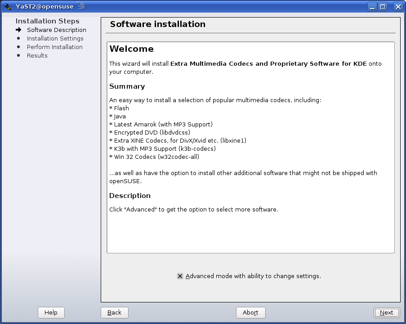Image resolution: width=406 pixels, height=324 pixels.
Task: Maximize the YaST2 window
Action: point(383,7)
